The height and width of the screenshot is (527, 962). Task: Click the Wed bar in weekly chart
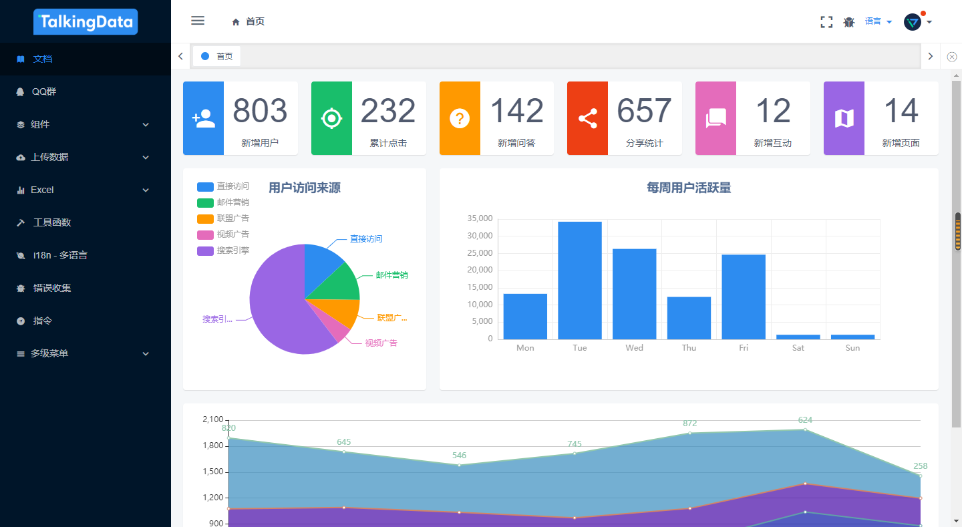point(635,294)
